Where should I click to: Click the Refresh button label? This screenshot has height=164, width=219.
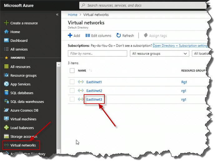pos(128,36)
